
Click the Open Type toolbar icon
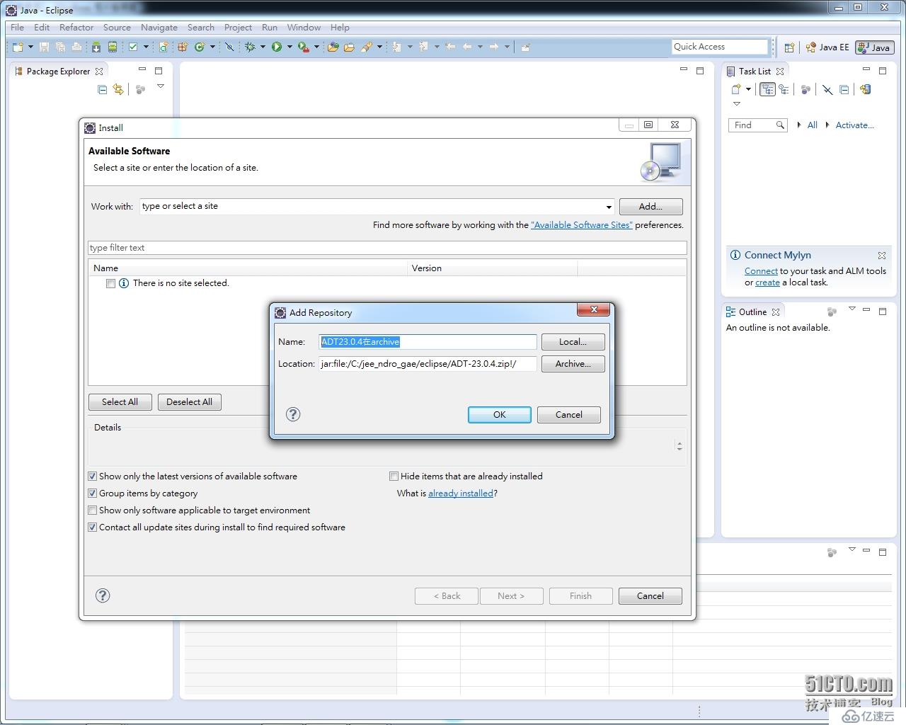(333, 47)
